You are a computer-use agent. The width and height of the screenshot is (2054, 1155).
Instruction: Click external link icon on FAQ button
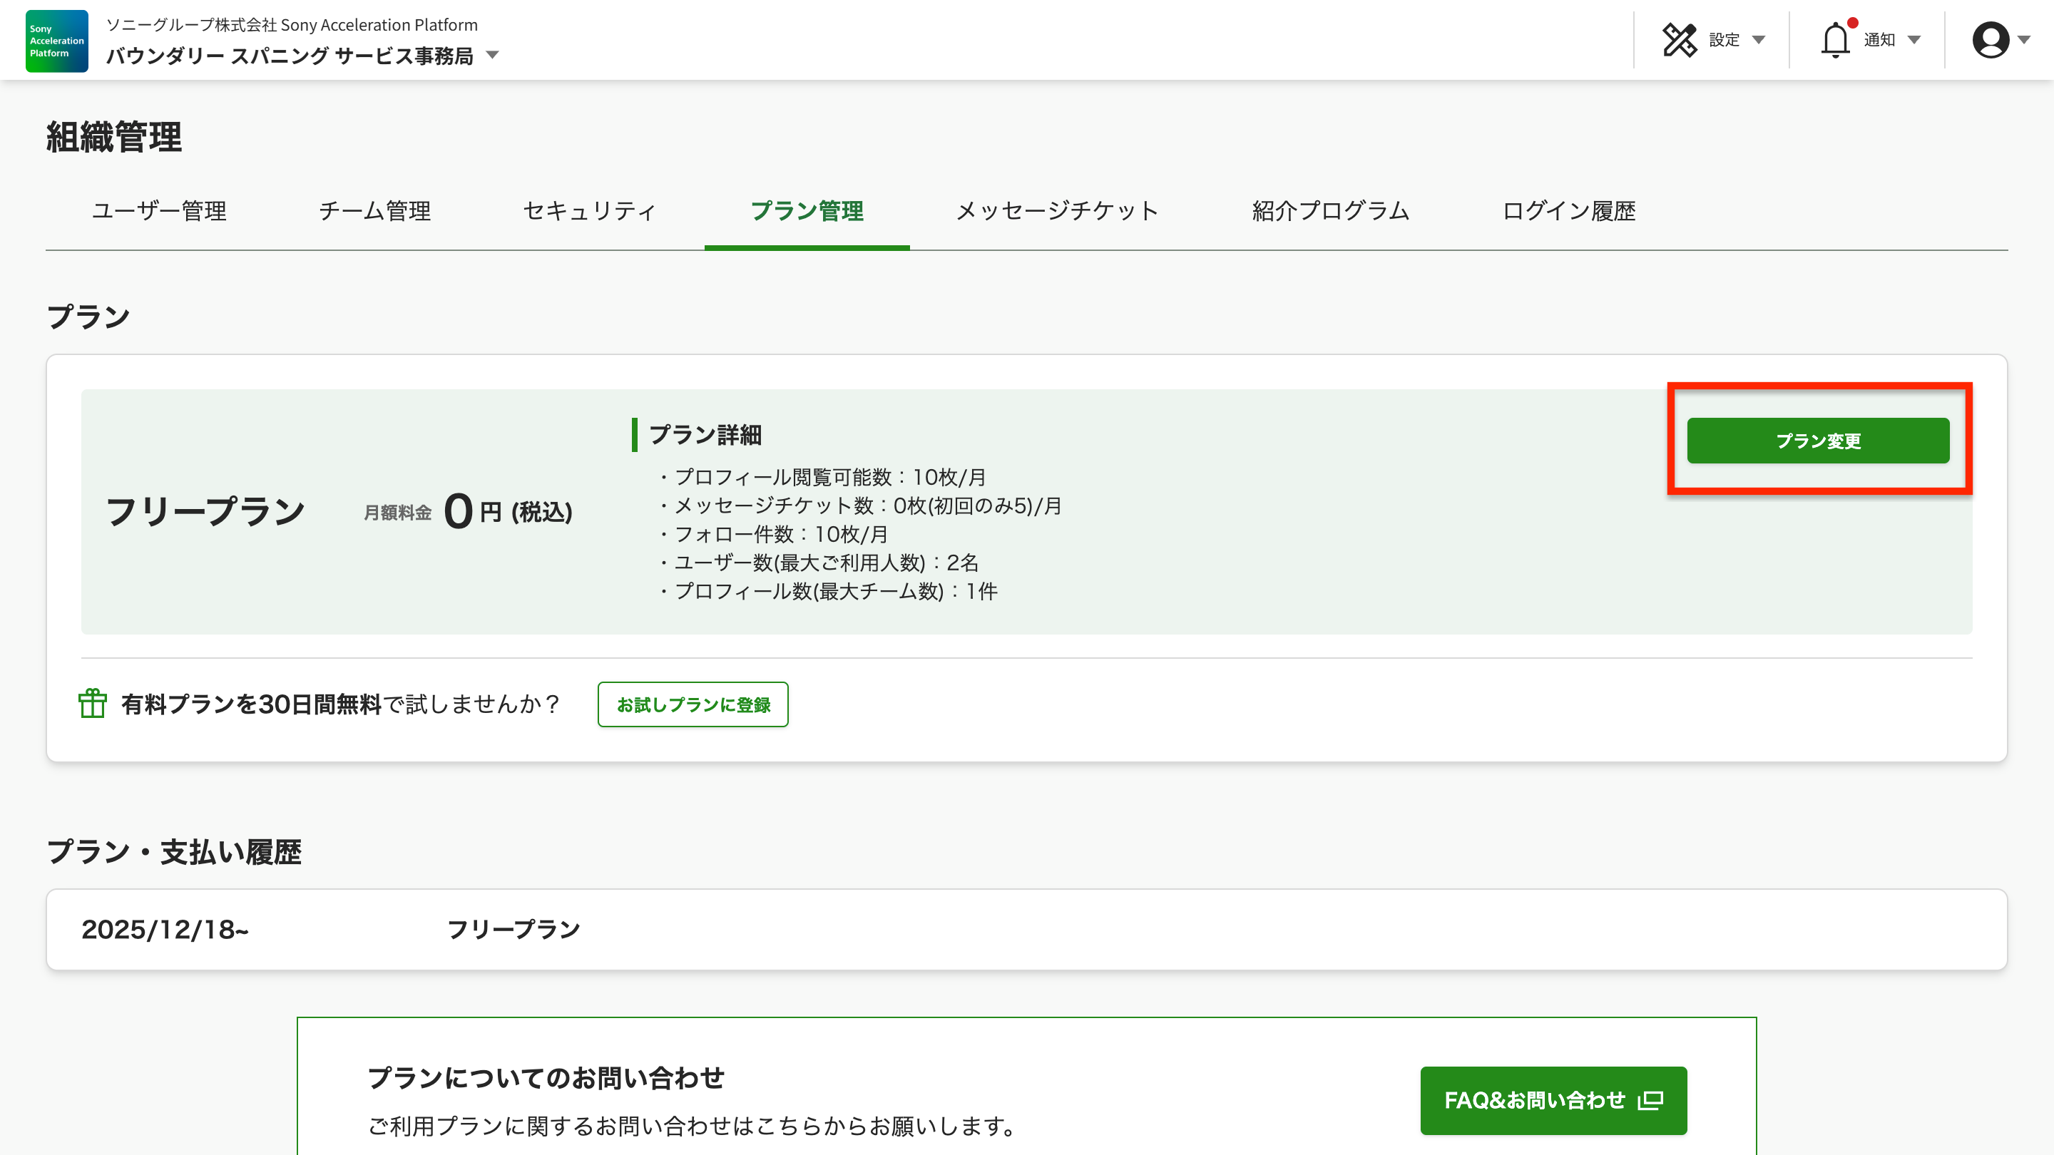1650,1100
